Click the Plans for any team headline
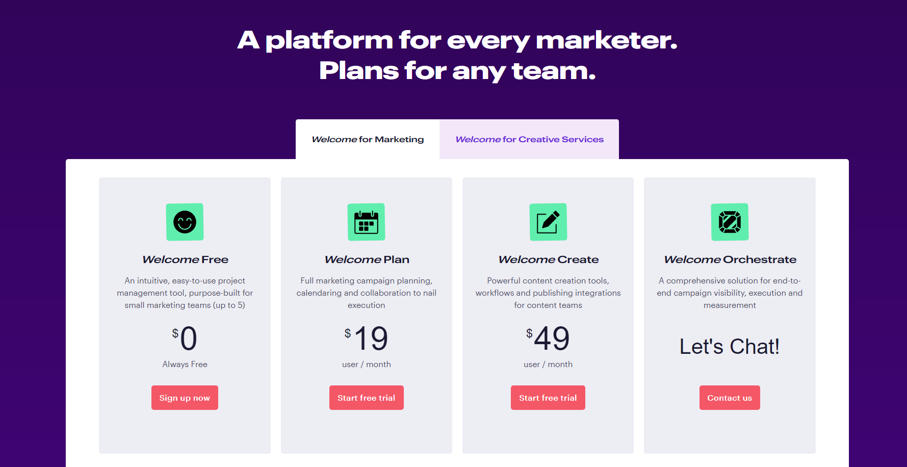Viewport: 907px width, 467px height. pyautogui.click(x=456, y=70)
